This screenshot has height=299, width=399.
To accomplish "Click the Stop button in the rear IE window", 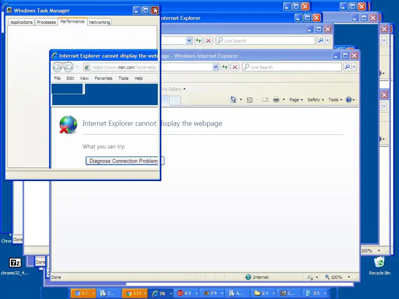I will (x=208, y=40).
